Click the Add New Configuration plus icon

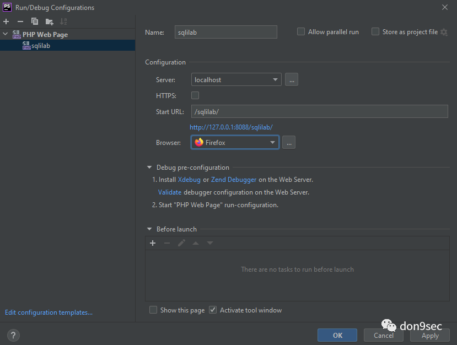6,21
